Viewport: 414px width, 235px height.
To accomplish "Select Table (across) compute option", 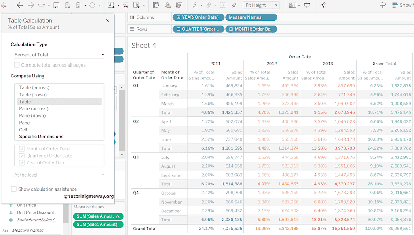I will pos(59,87).
